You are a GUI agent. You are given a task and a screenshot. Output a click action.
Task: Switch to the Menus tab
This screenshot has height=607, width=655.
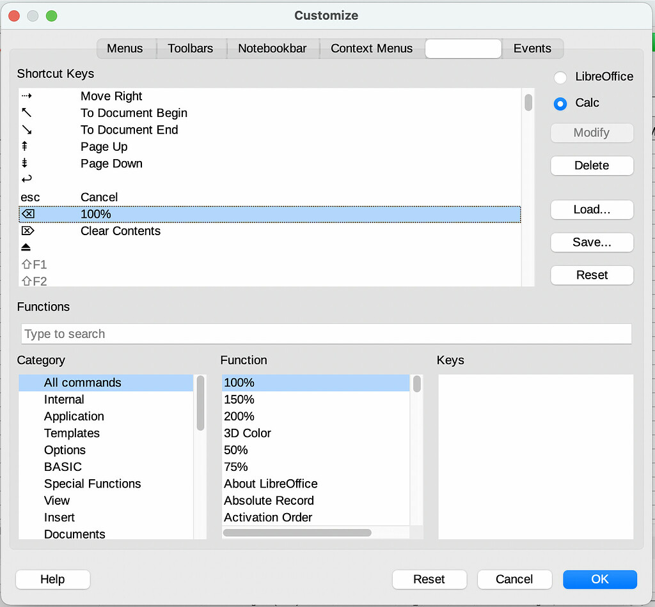point(125,48)
